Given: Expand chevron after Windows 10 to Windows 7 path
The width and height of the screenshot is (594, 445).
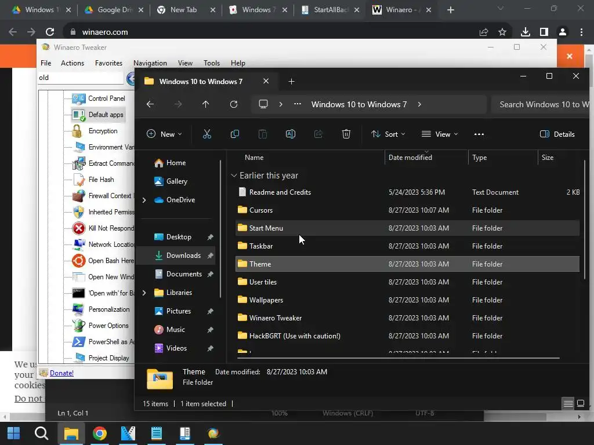Looking at the screenshot, I should click(419, 104).
